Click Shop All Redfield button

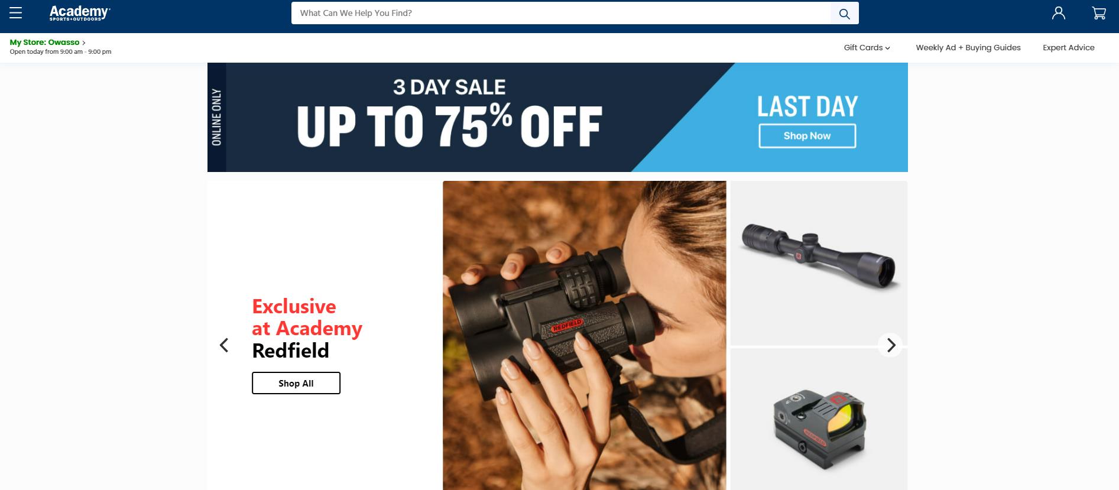click(296, 383)
